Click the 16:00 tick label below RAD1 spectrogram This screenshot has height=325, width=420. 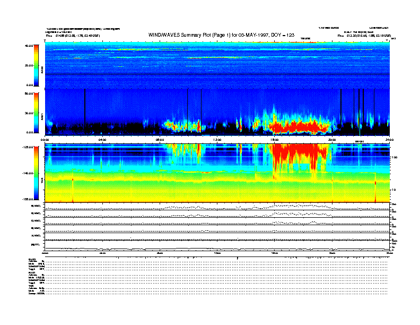point(275,140)
